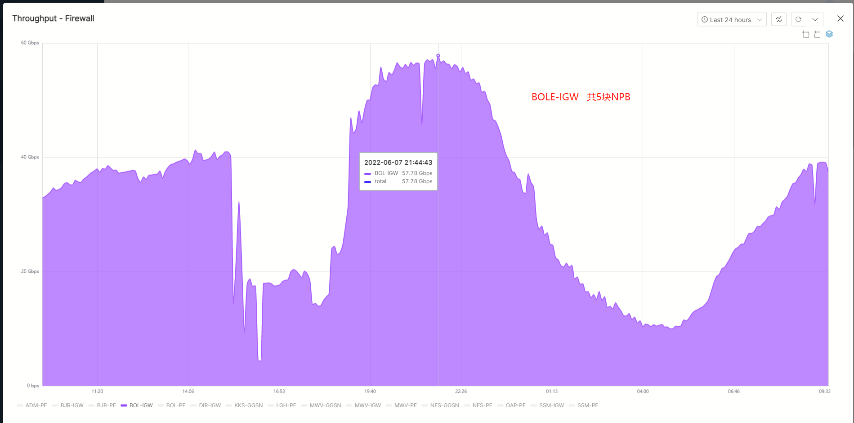Viewport: 854px width, 423px height.
Task: Click the clock icon in time selector
Action: pyautogui.click(x=705, y=20)
